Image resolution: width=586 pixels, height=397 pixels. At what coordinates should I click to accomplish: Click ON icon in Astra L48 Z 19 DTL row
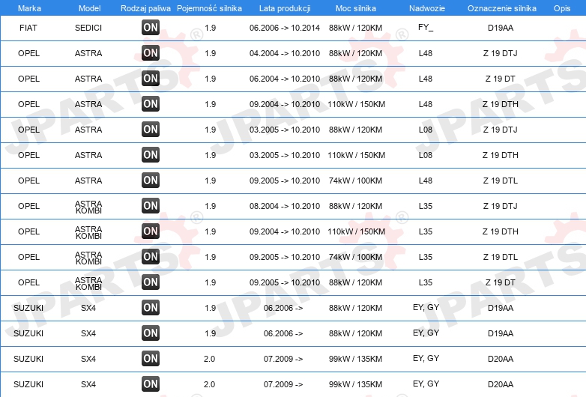[x=151, y=180]
